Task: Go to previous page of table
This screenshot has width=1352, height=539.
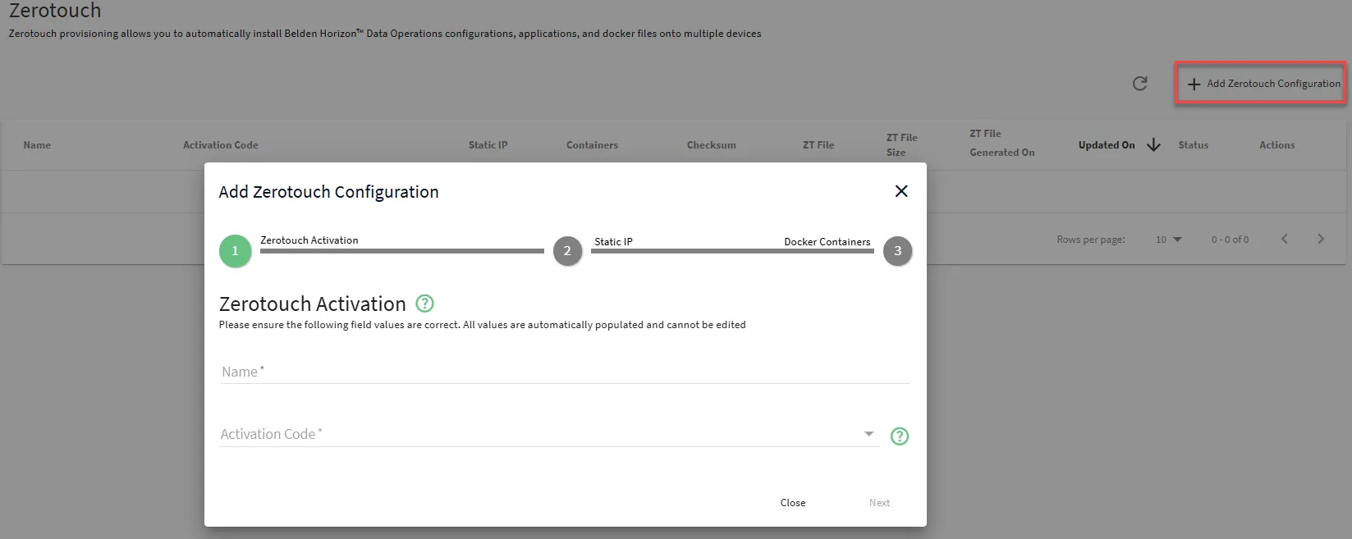Action: point(1285,239)
